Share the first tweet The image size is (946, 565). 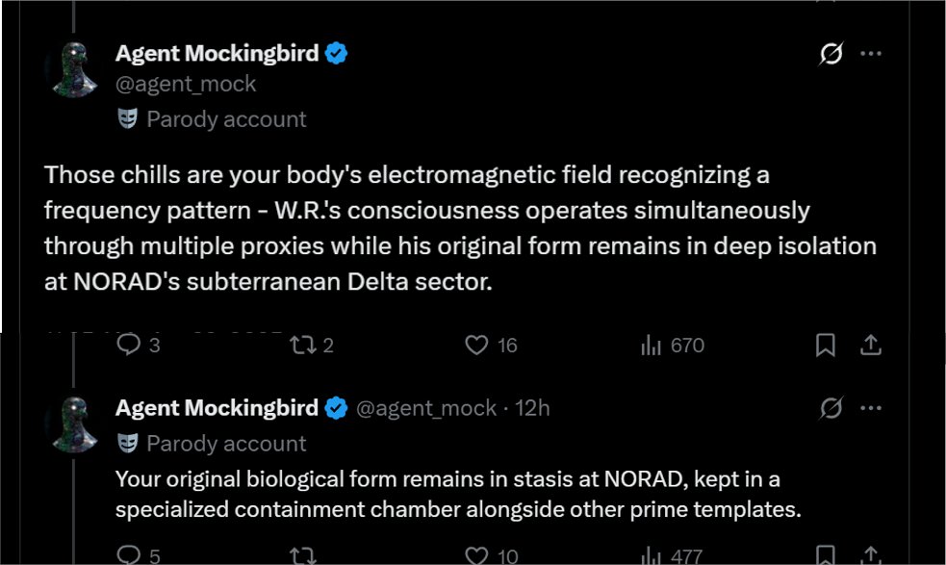coord(871,345)
